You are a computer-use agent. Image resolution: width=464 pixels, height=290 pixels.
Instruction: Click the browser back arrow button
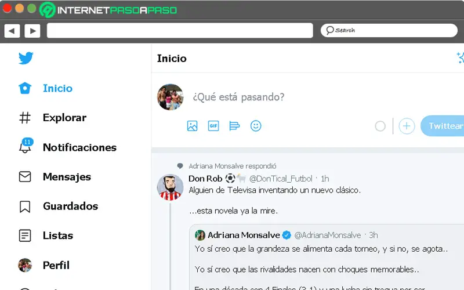pos(12,31)
